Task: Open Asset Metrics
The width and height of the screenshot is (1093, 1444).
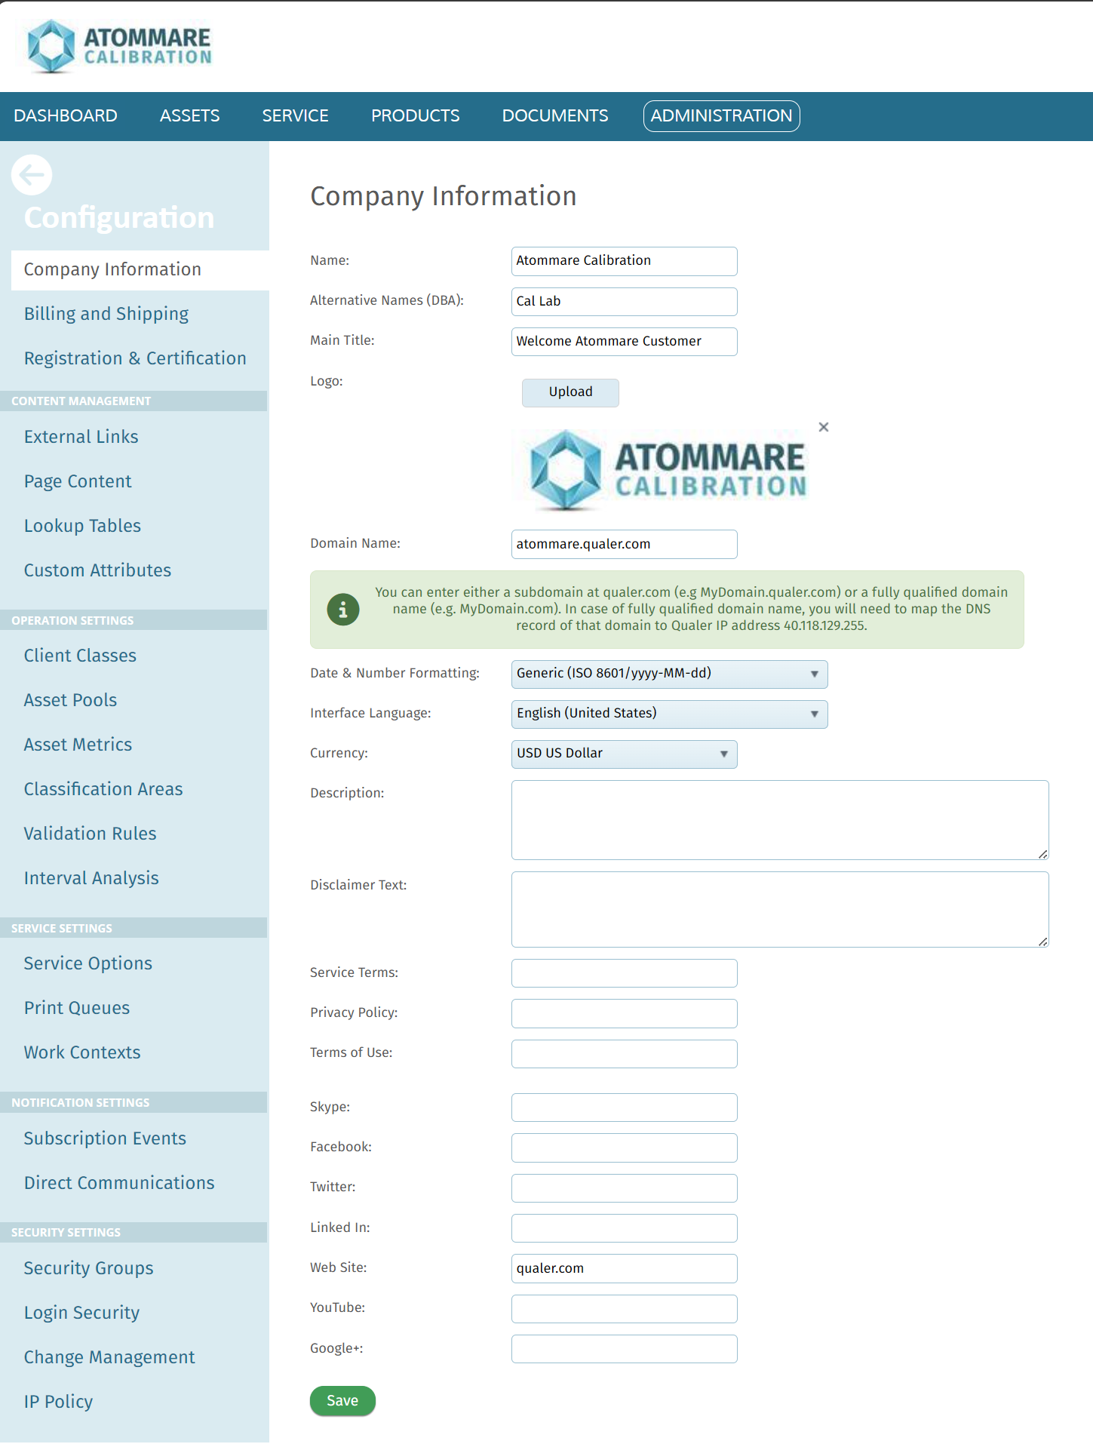Action: point(78,745)
